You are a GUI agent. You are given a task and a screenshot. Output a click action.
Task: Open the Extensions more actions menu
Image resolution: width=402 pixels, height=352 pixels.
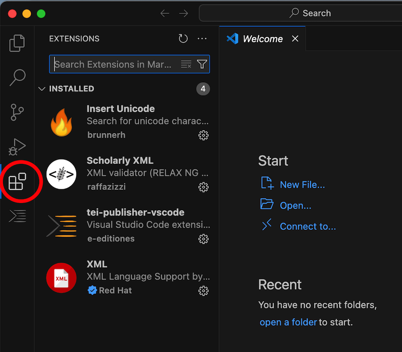(x=201, y=39)
